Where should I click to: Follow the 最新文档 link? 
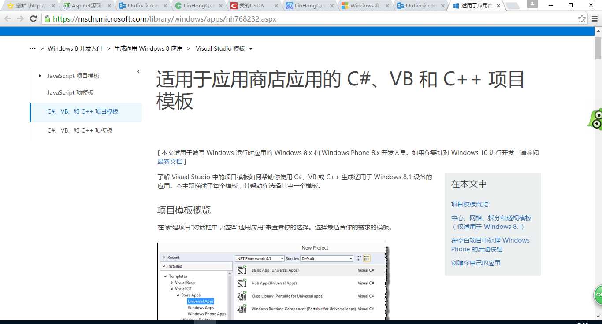click(x=170, y=162)
